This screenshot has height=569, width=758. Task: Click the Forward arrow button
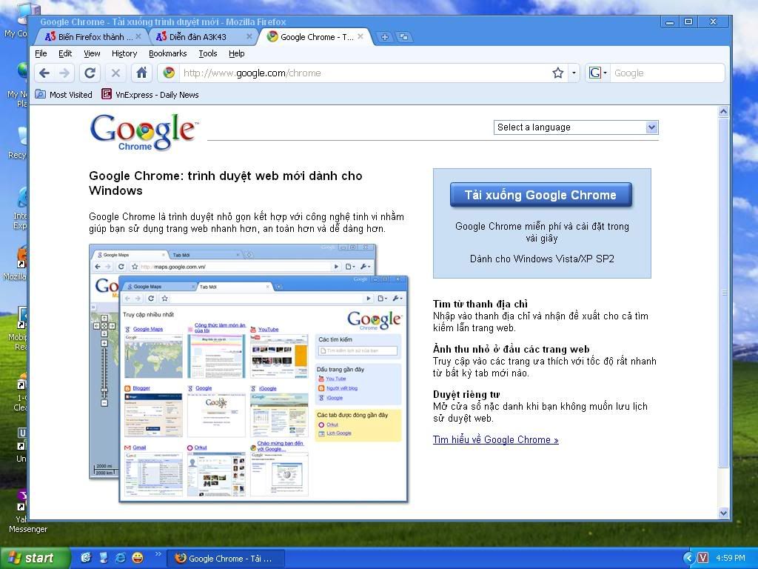coord(64,73)
